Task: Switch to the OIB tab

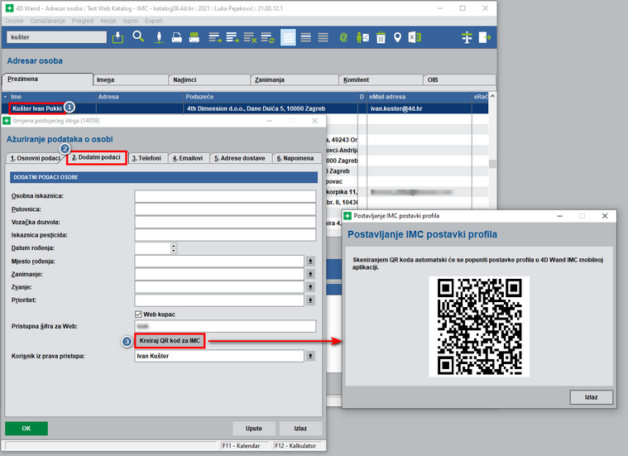Action: 460,79
